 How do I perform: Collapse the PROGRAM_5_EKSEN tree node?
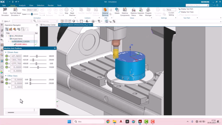click(x=9, y=42)
